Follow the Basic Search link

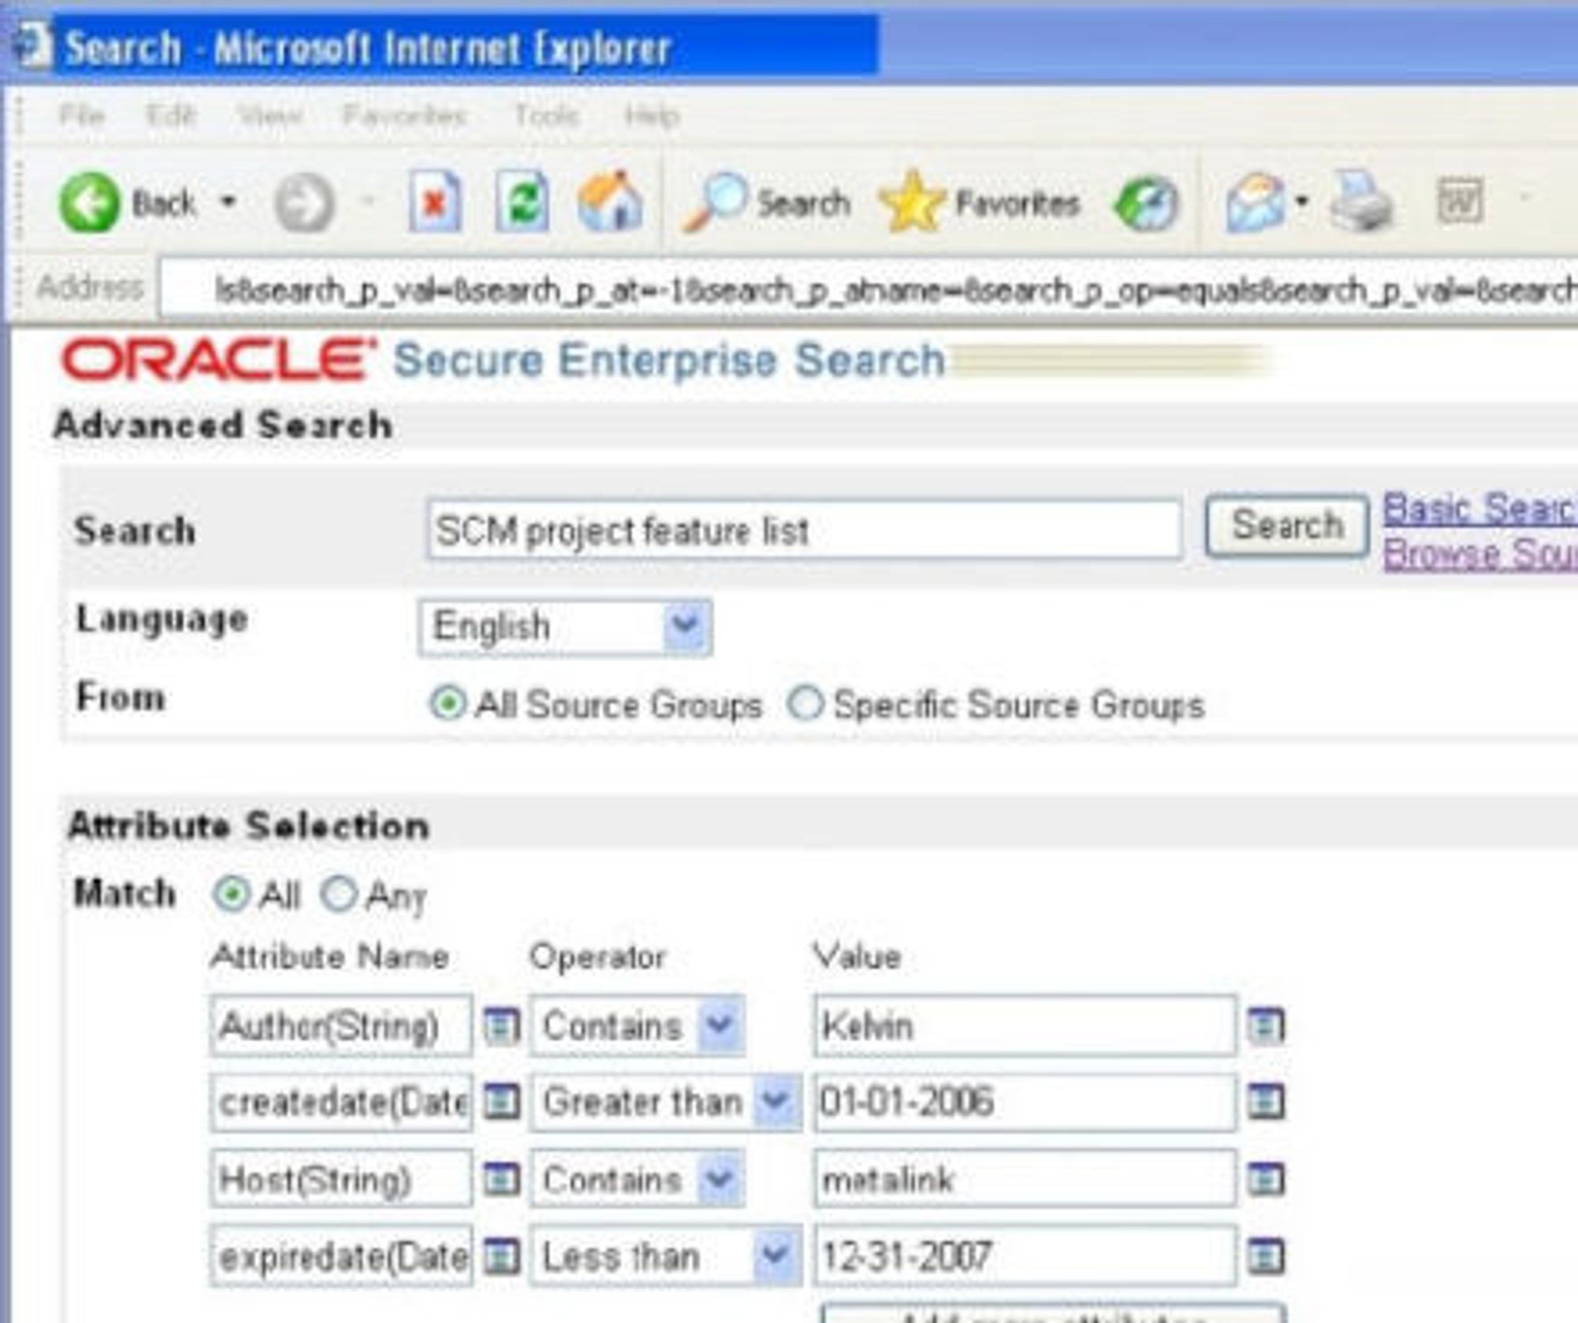coord(1479,508)
